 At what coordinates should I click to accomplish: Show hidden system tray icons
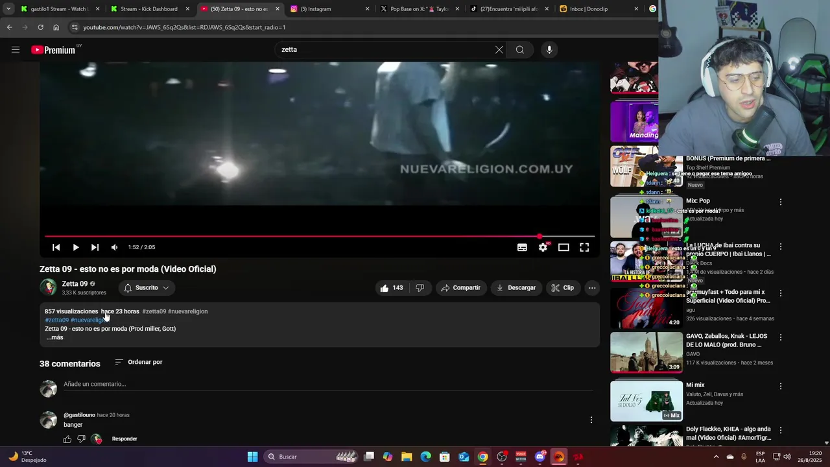coord(717,457)
